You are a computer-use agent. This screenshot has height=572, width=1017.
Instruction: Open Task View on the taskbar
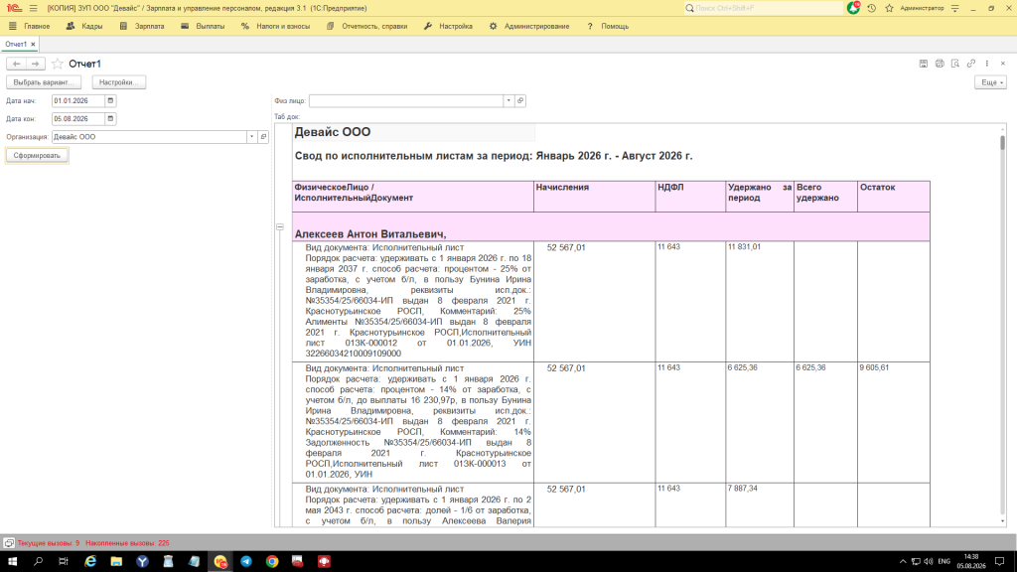click(x=64, y=562)
